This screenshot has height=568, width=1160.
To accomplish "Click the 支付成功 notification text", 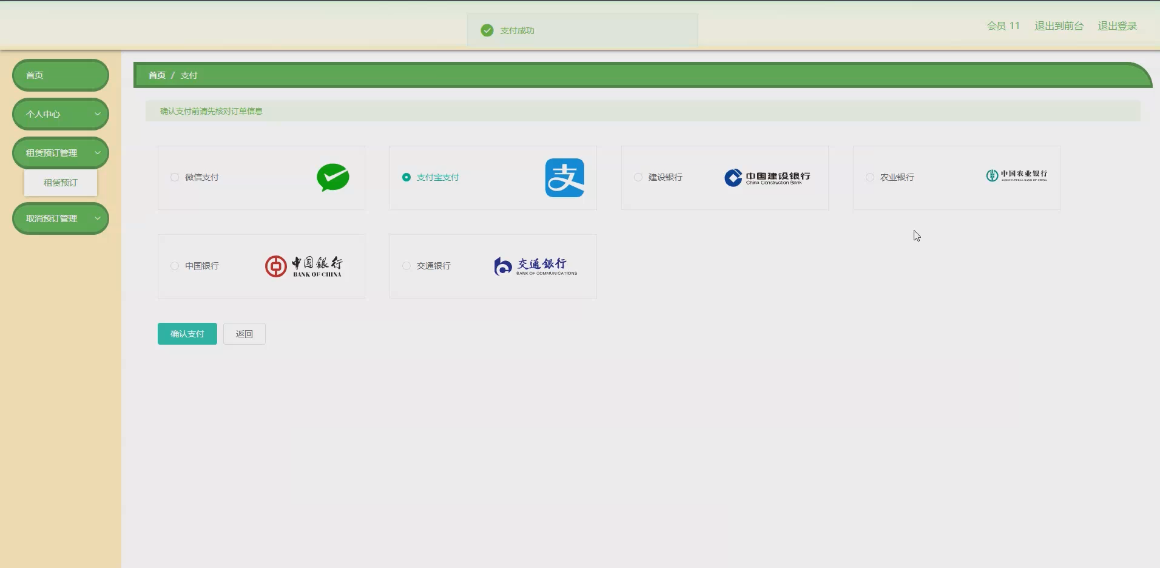I will coord(518,30).
